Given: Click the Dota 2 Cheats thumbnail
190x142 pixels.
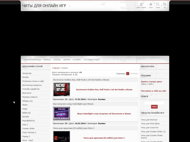Looking at the screenshot, I should tap(61, 137).
